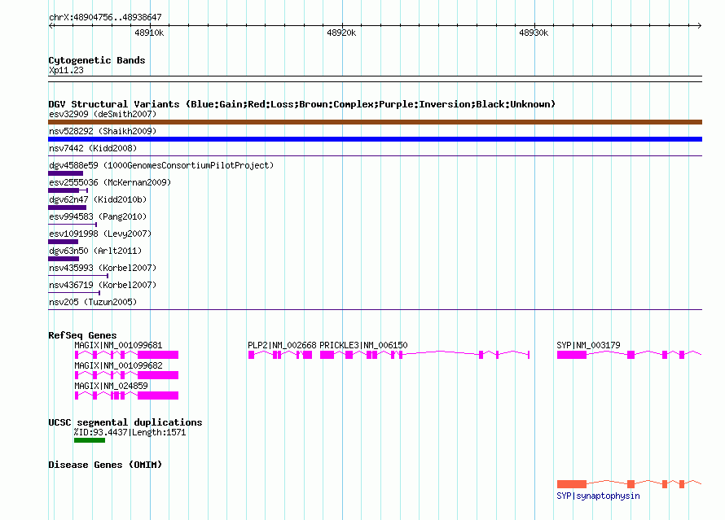Click the esv994583 (Pang2010) label
This screenshot has width=725, height=520.
pyautogui.click(x=98, y=216)
